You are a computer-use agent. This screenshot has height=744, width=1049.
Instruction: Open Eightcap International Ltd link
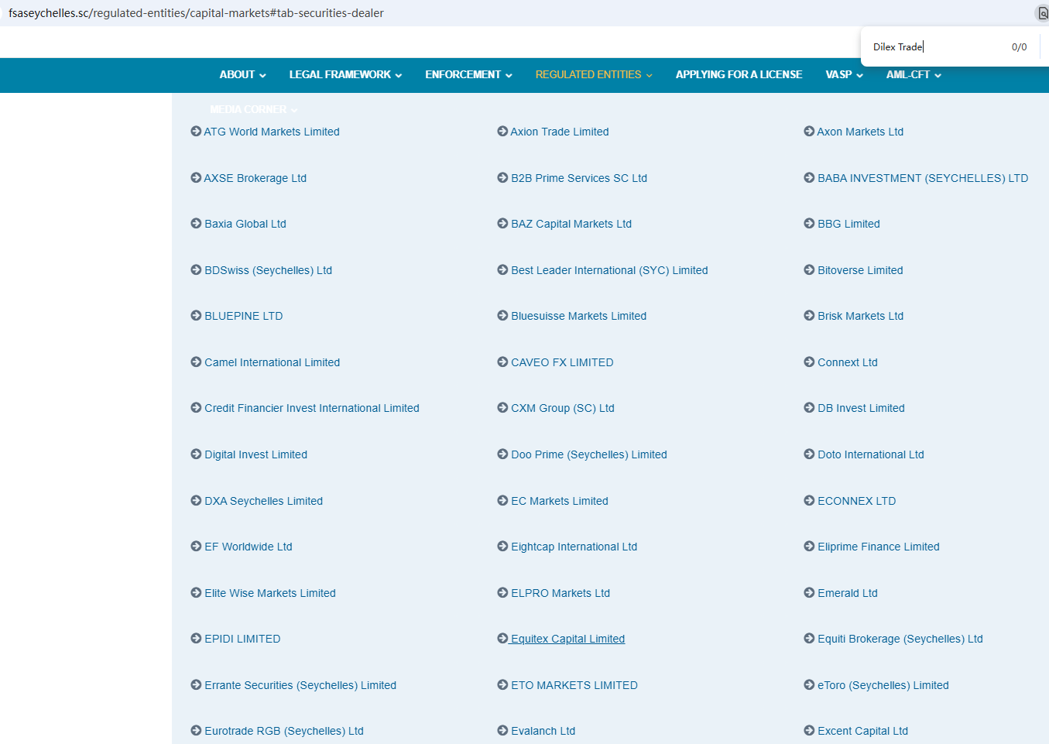pos(574,547)
